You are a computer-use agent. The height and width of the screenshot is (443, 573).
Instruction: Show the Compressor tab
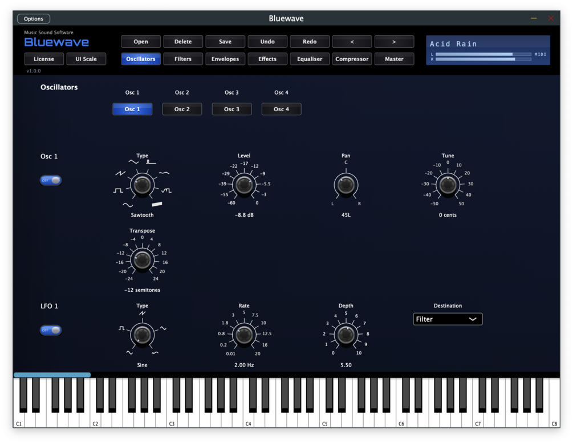coord(352,59)
